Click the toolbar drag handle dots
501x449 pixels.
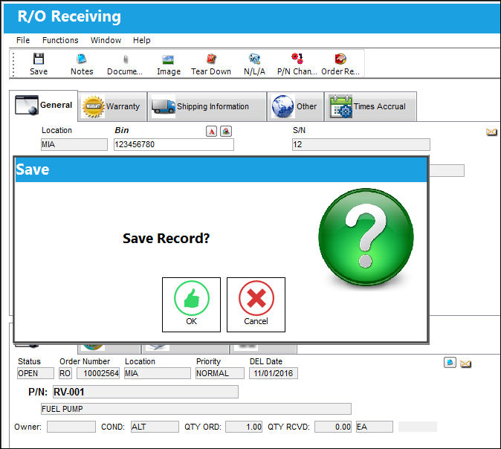[13, 65]
